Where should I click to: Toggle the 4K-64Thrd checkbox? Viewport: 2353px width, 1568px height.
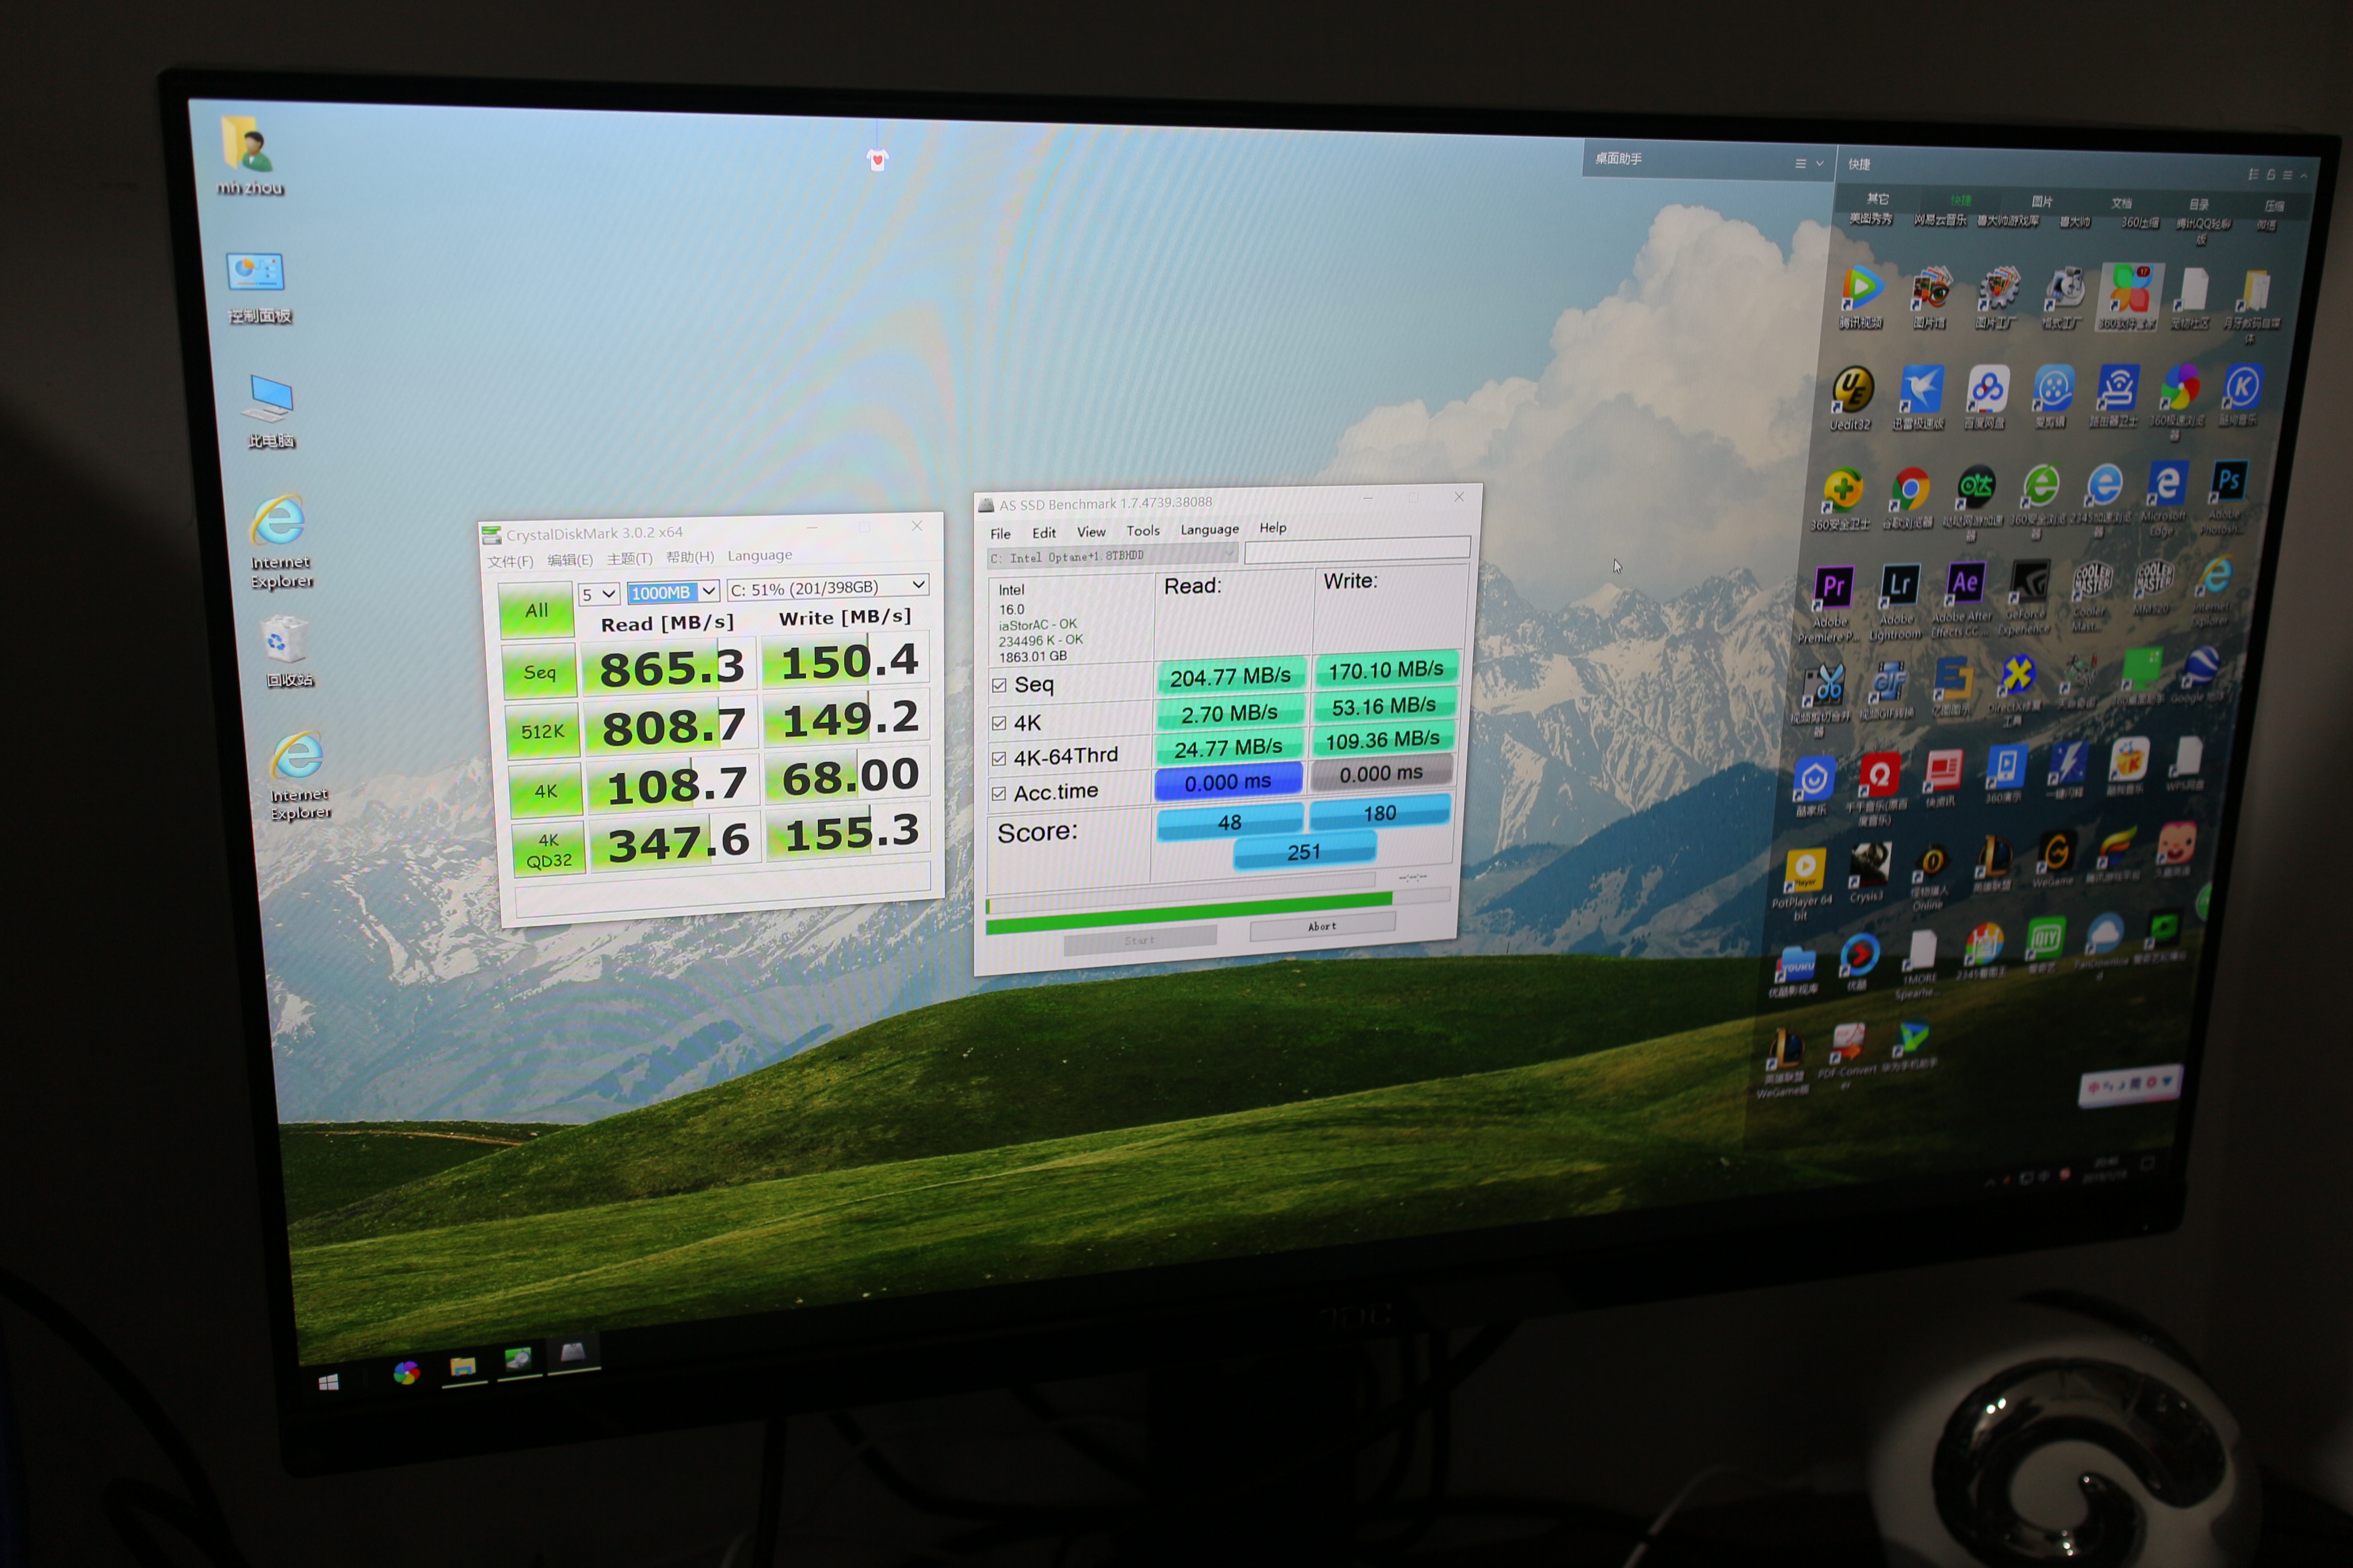point(999,759)
